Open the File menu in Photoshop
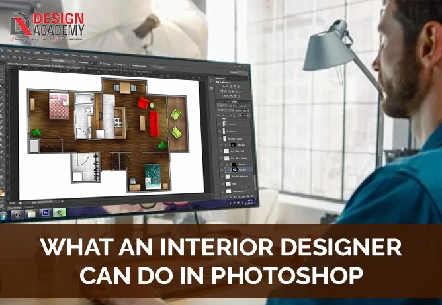 (9, 50)
